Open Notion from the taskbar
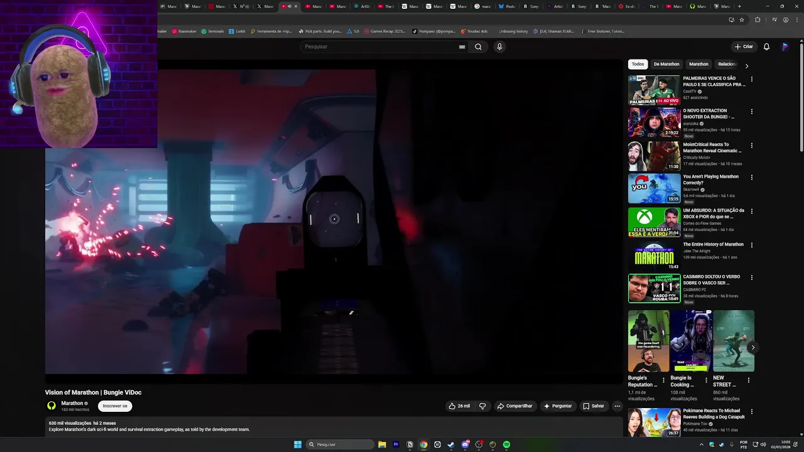This screenshot has width=804, height=452. point(410,444)
